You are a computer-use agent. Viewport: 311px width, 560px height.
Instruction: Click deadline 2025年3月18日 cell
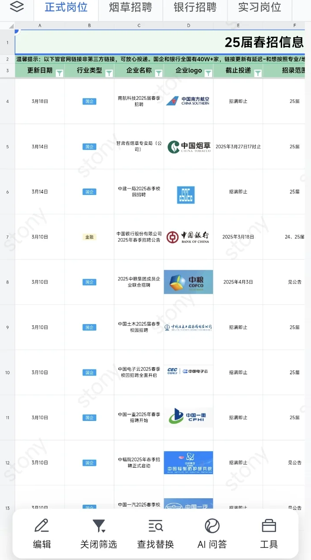point(238,237)
